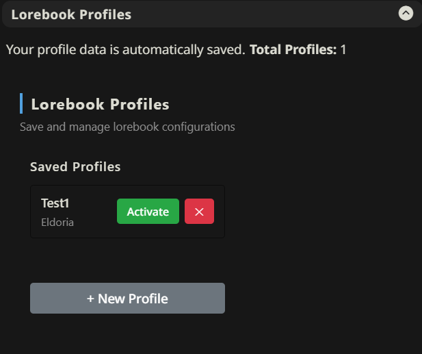Create a profile with + New Profile
Screen dimensions: 422x354
(x=127, y=299)
